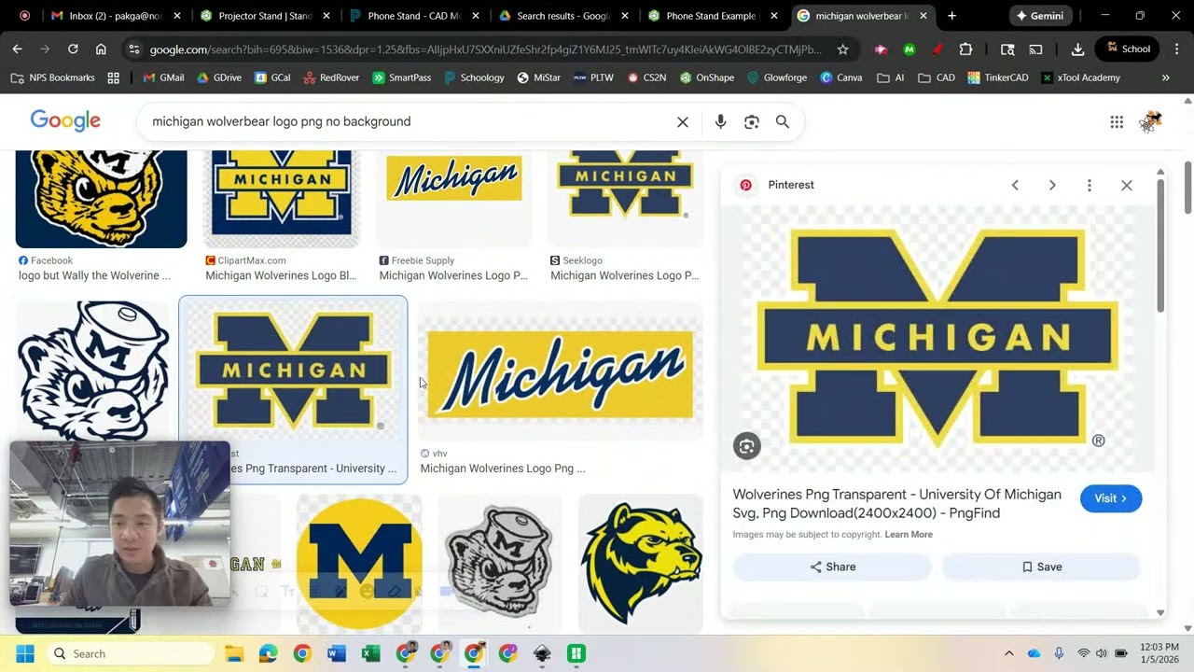Expand the CAD bookmarks folder

tap(936, 77)
